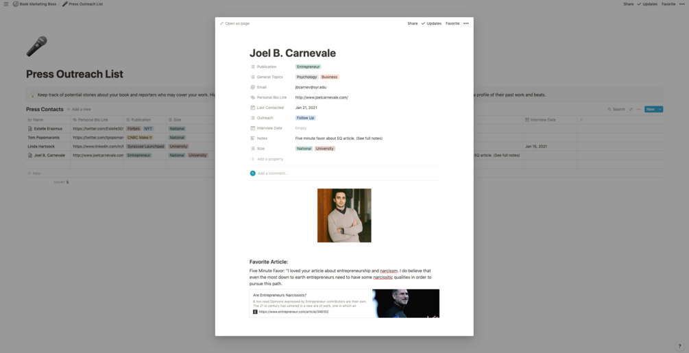Open the page's three-dot options menu
689x353 pixels.
click(x=681, y=4)
